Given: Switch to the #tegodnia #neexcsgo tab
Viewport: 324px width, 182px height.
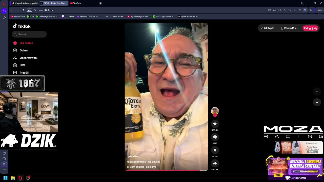Looking at the screenshot, I should click(x=25, y=3).
